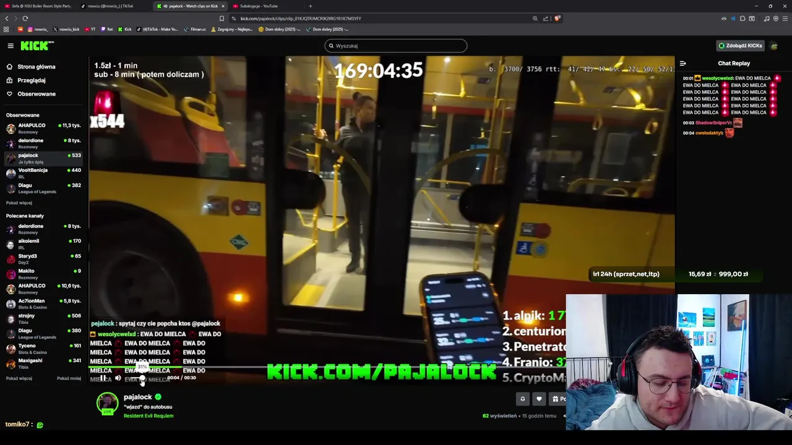Go back in browser history
Viewport: 792px width, 445px height.
7,19
